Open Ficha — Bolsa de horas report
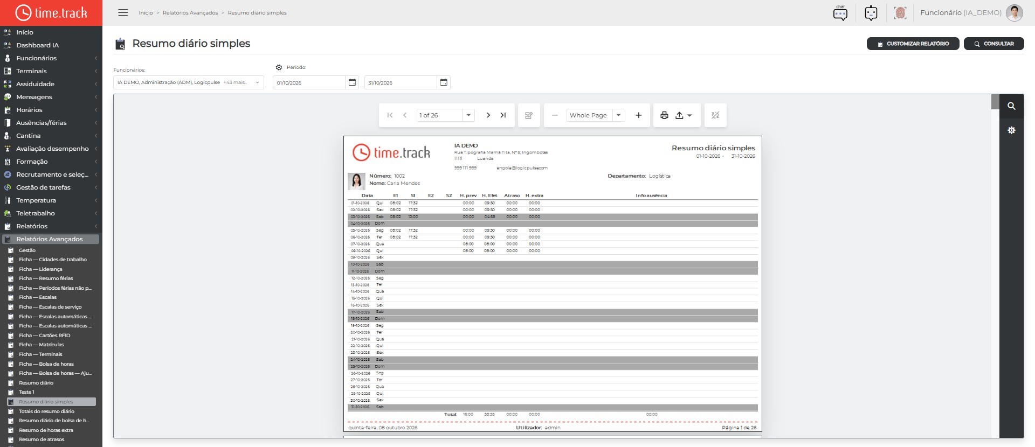This screenshot has width=1035, height=447. point(46,364)
